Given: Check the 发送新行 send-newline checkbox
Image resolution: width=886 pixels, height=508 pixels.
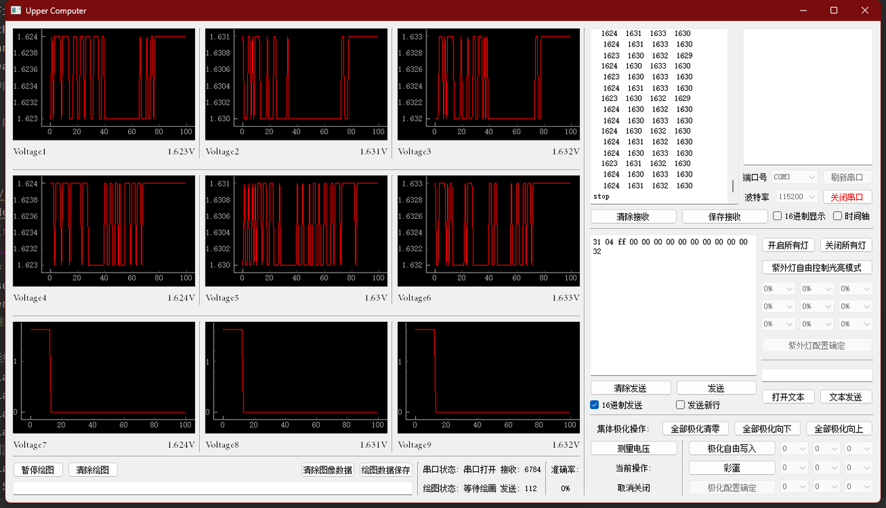Looking at the screenshot, I should click(x=679, y=405).
